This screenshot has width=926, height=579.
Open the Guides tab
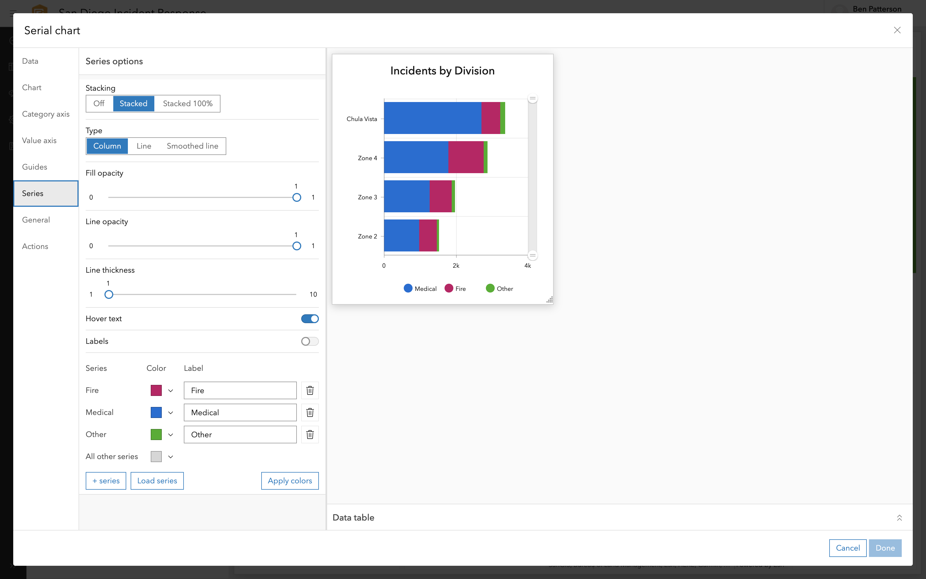coord(34,167)
